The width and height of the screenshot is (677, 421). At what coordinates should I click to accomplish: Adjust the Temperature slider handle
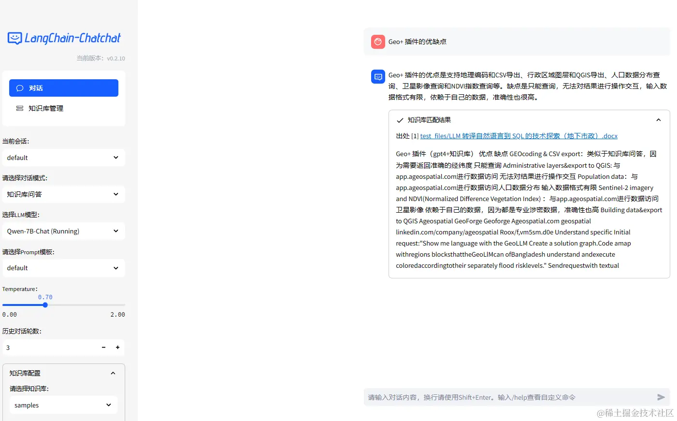click(45, 305)
